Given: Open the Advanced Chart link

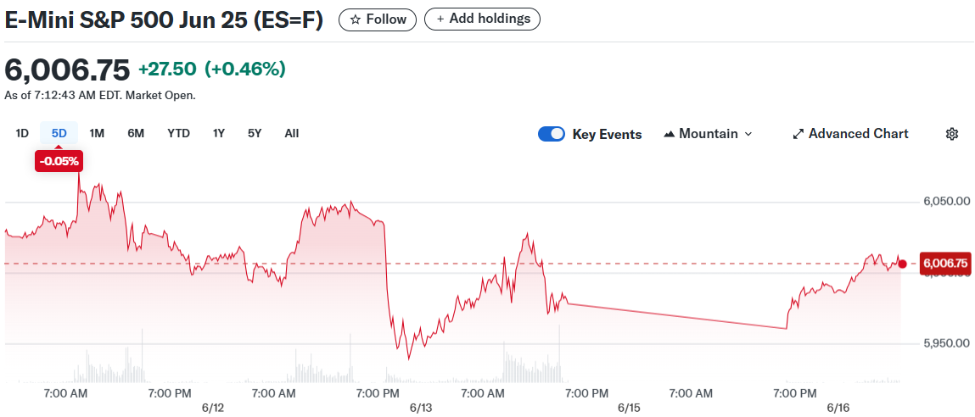Looking at the screenshot, I should click(x=850, y=134).
